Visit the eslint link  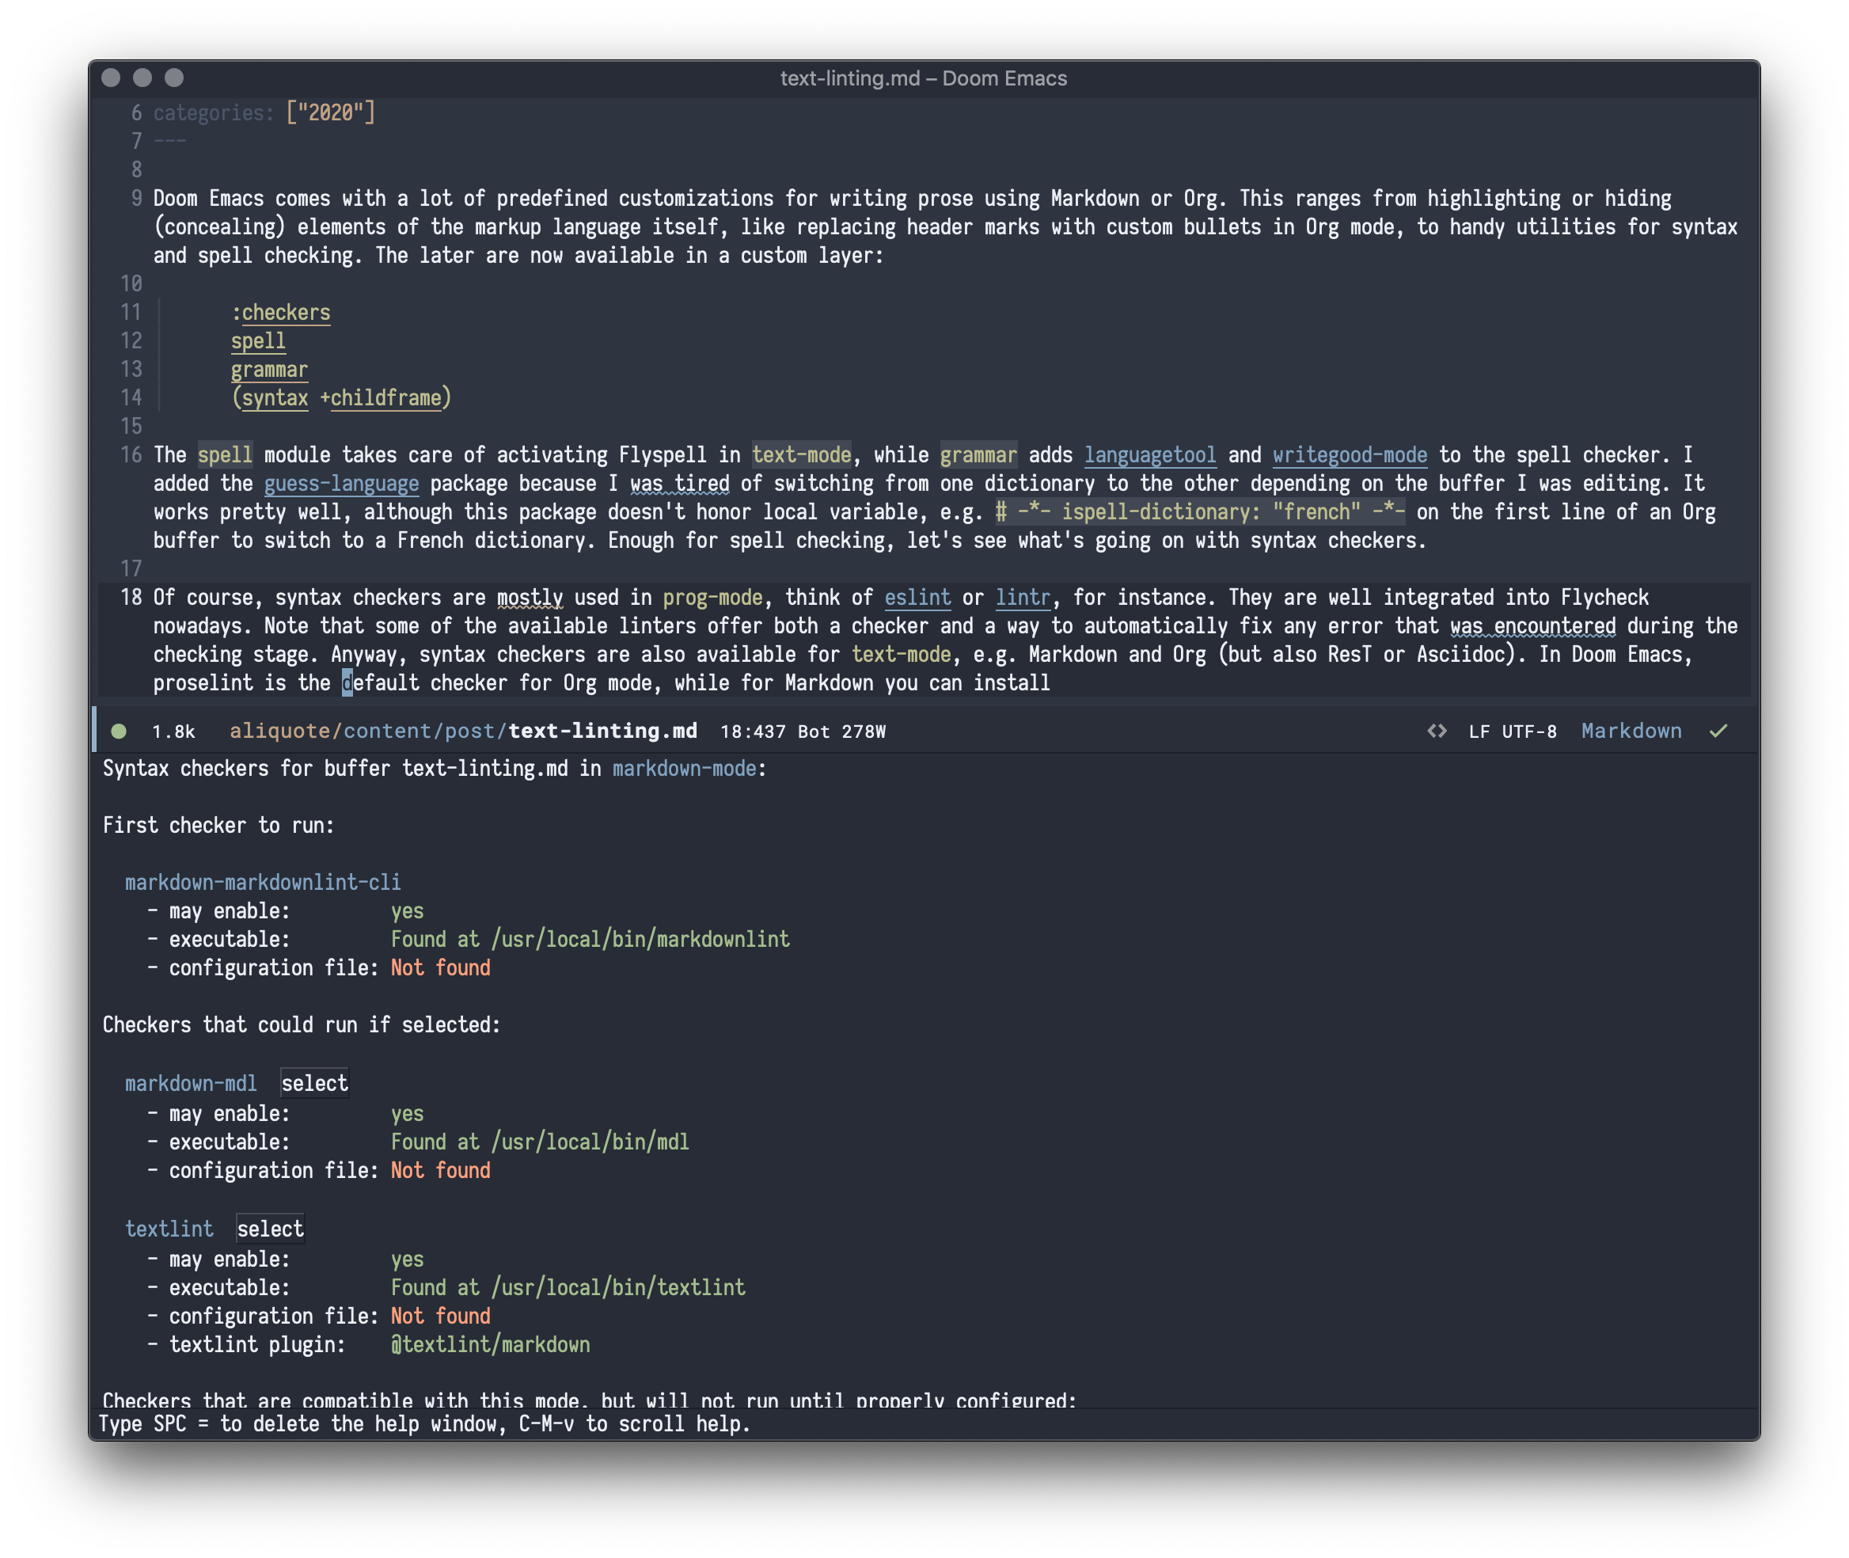[x=917, y=597]
